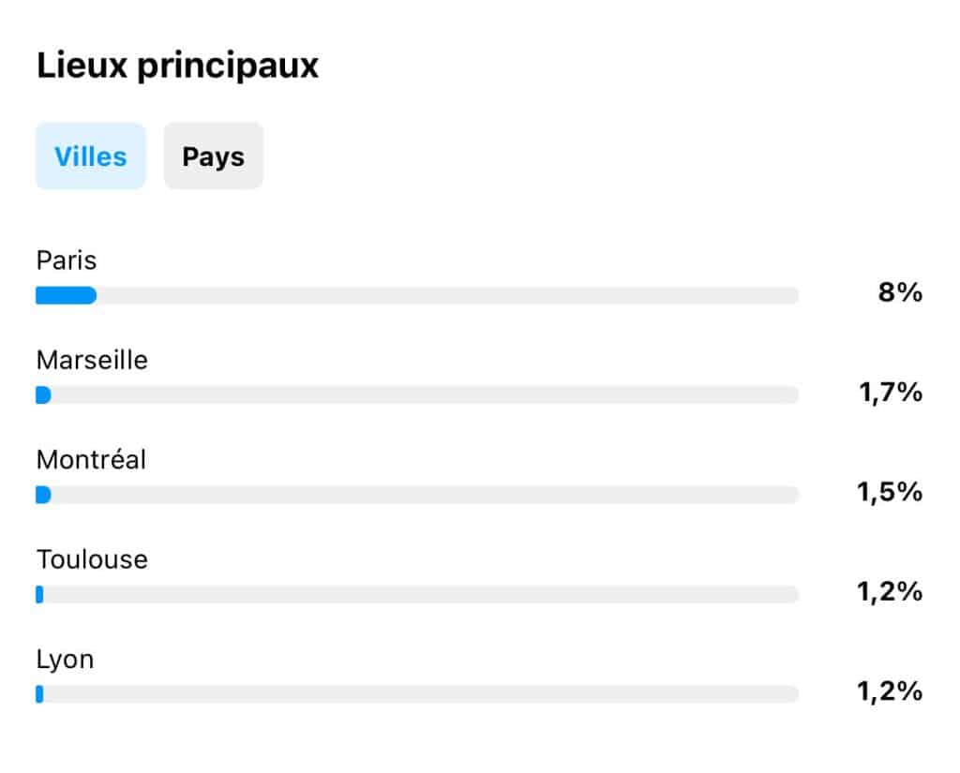The image size is (960, 773).
Task: Click the Lieux principaux heading
Action: click(x=177, y=66)
